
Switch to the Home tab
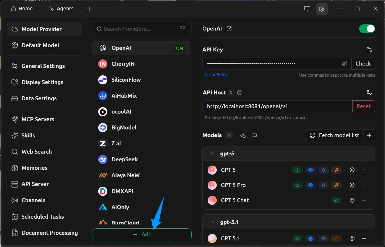[x=22, y=9]
